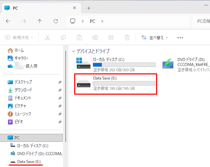Select the PC tab
This screenshot has width=210, height=167.
(x=41, y=8)
